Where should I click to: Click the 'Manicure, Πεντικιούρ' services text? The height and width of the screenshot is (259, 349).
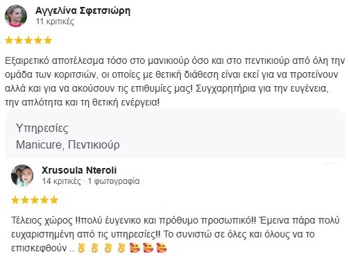point(68,145)
